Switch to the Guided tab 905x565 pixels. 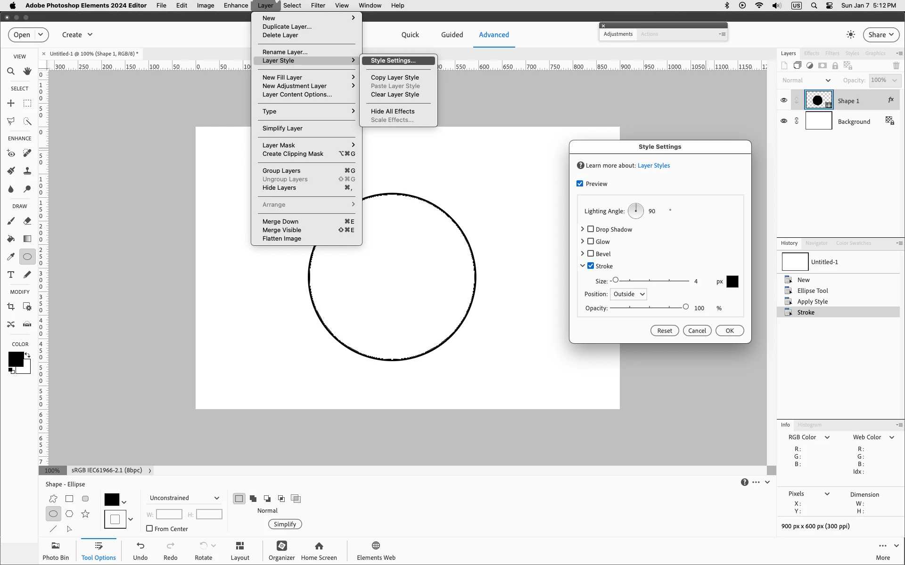[452, 35]
